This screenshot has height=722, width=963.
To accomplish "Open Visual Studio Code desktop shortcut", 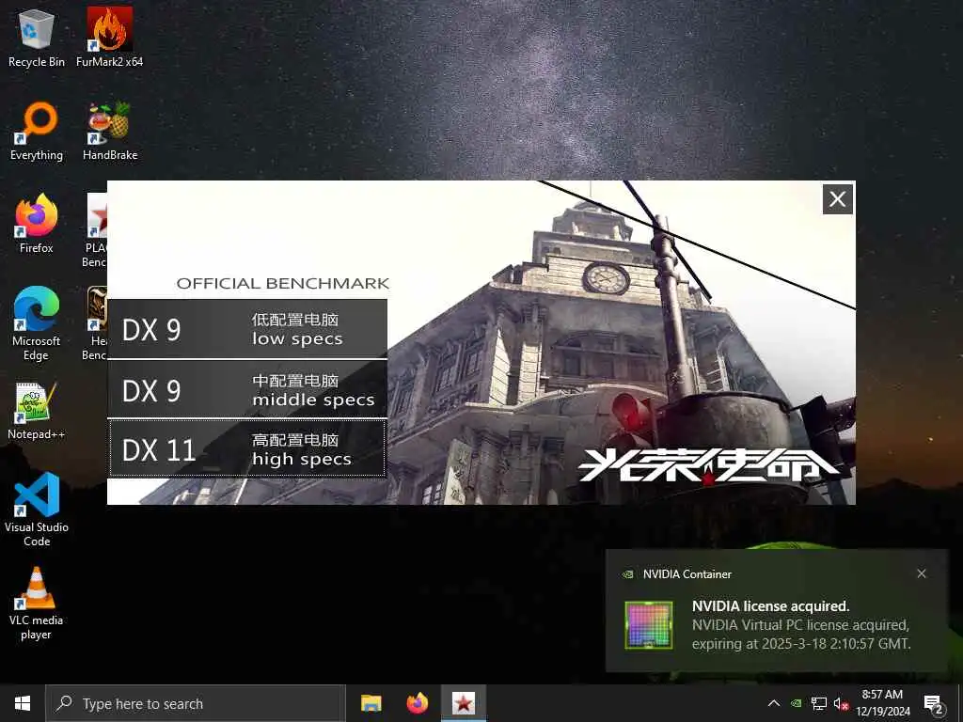I will (x=37, y=510).
